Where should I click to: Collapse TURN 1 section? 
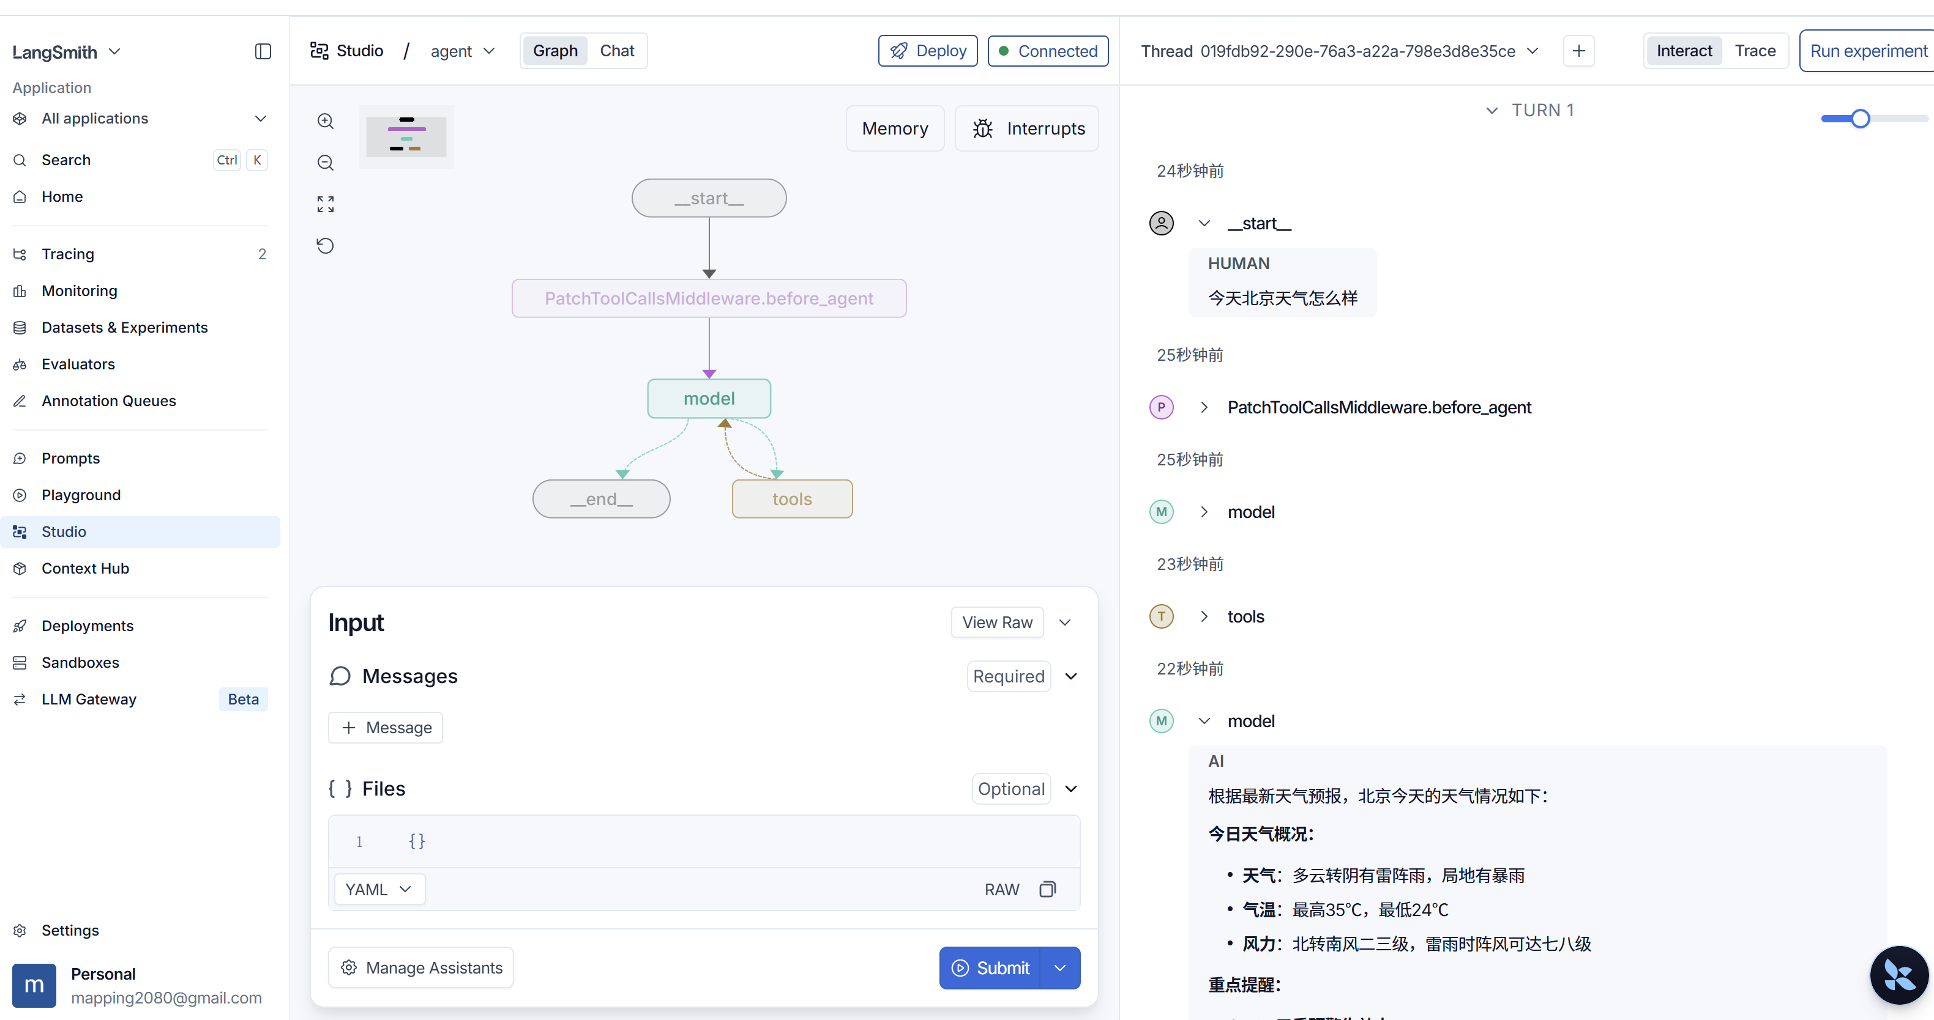(x=1491, y=110)
